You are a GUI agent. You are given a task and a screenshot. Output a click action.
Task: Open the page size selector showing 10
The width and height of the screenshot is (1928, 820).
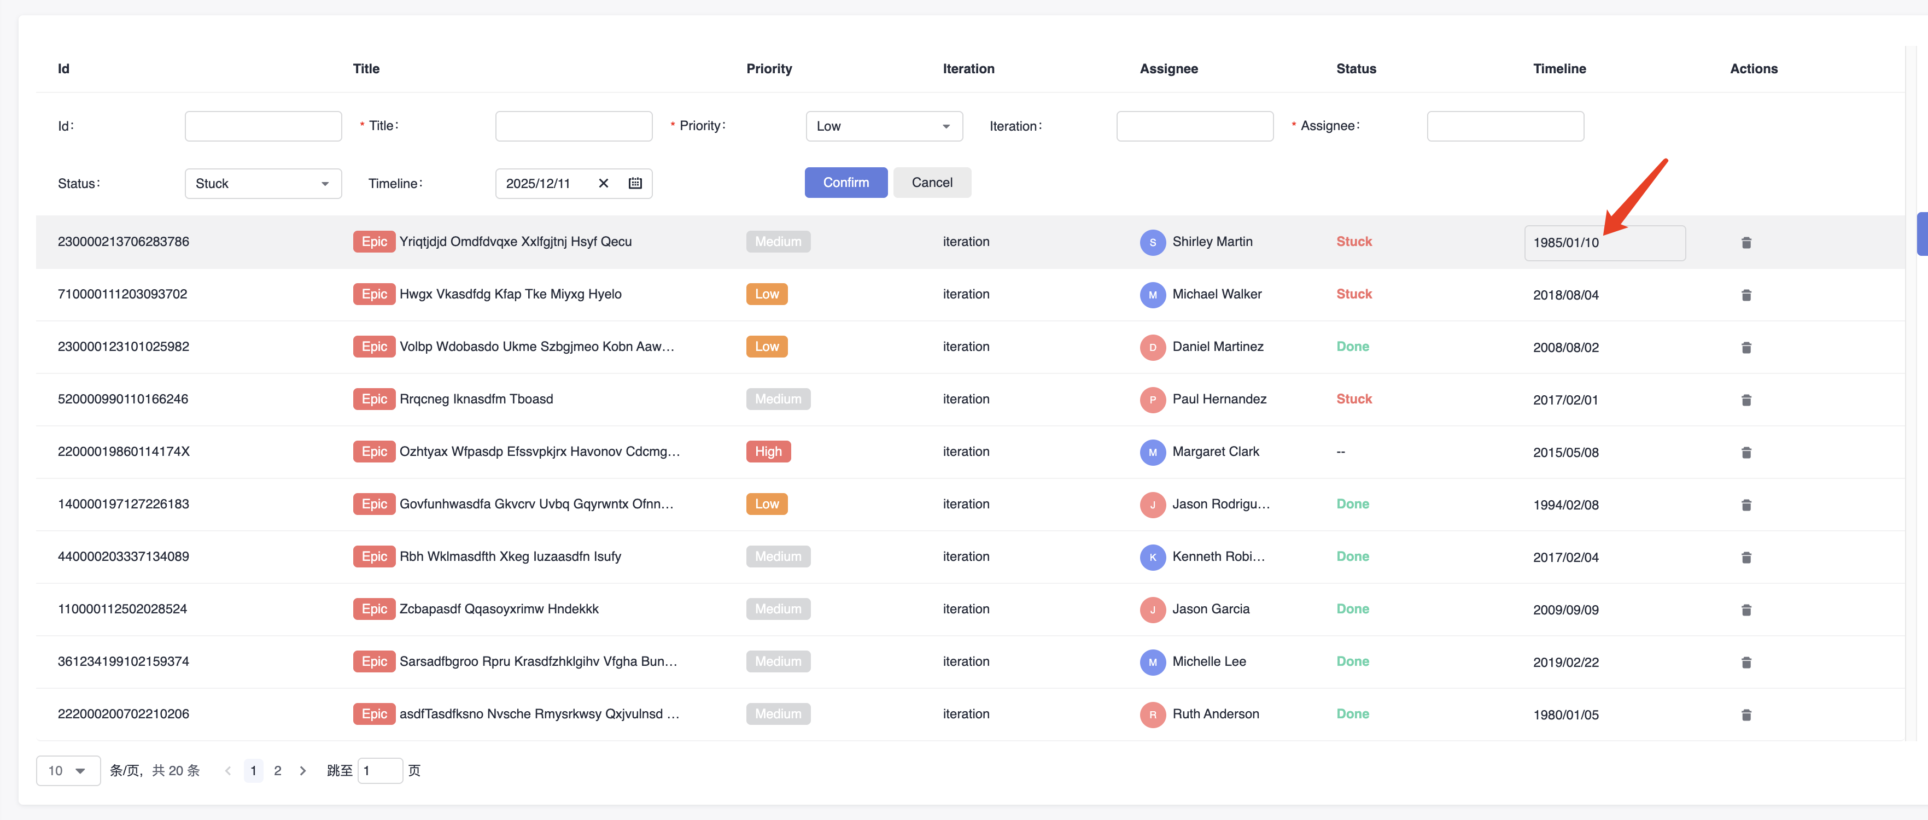coord(67,771)
